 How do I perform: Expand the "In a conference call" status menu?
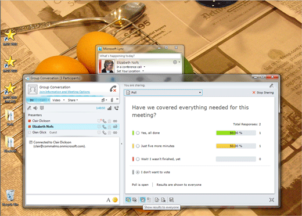(x=145, y=67)
